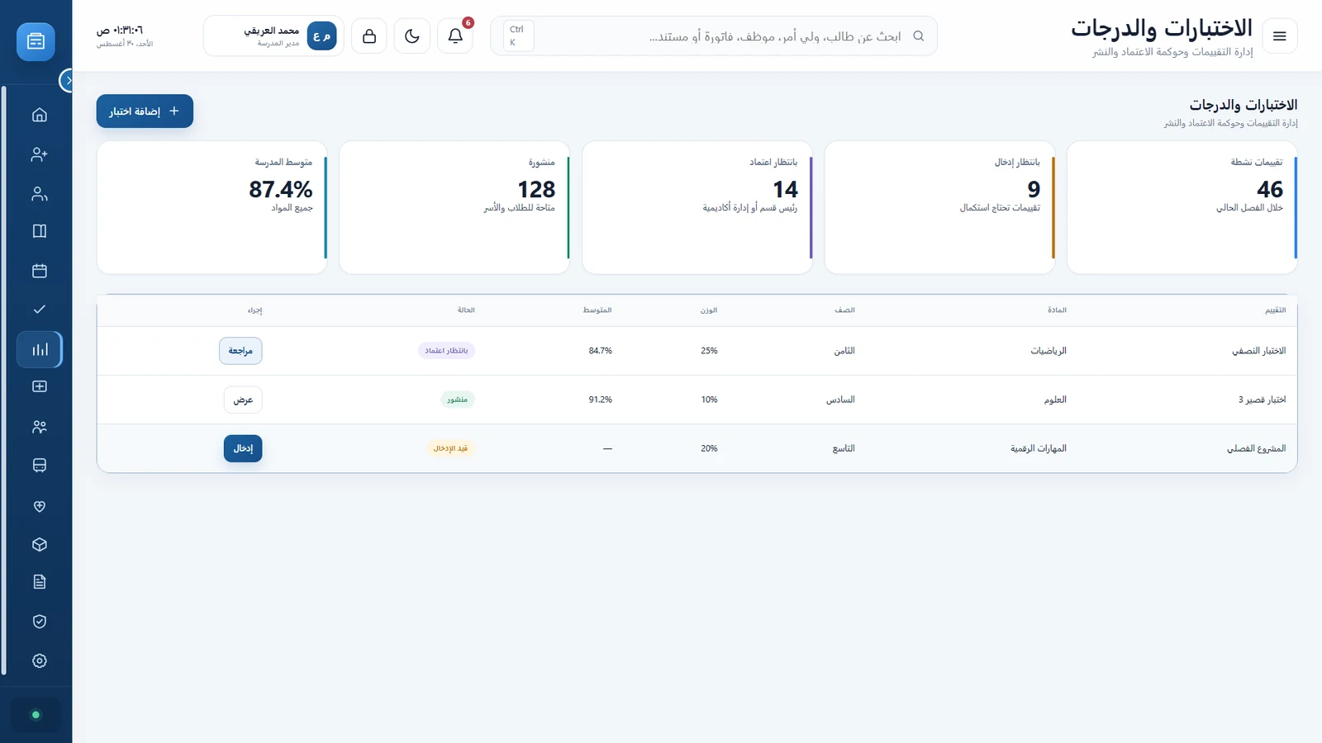
Task: Click 84.7% average value
Action: (601, 351)
